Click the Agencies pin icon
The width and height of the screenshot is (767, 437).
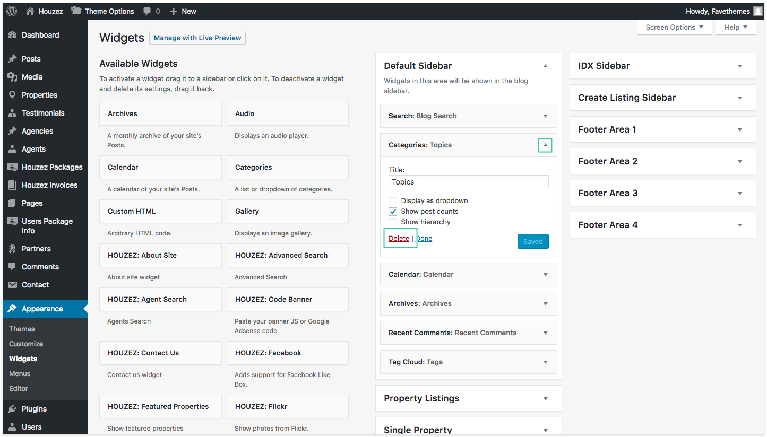click(x=12, y=131)
